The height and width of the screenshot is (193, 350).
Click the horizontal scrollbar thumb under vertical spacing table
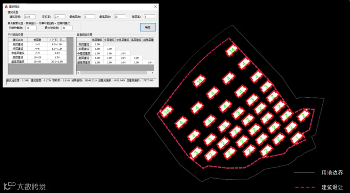click(114, 73)
